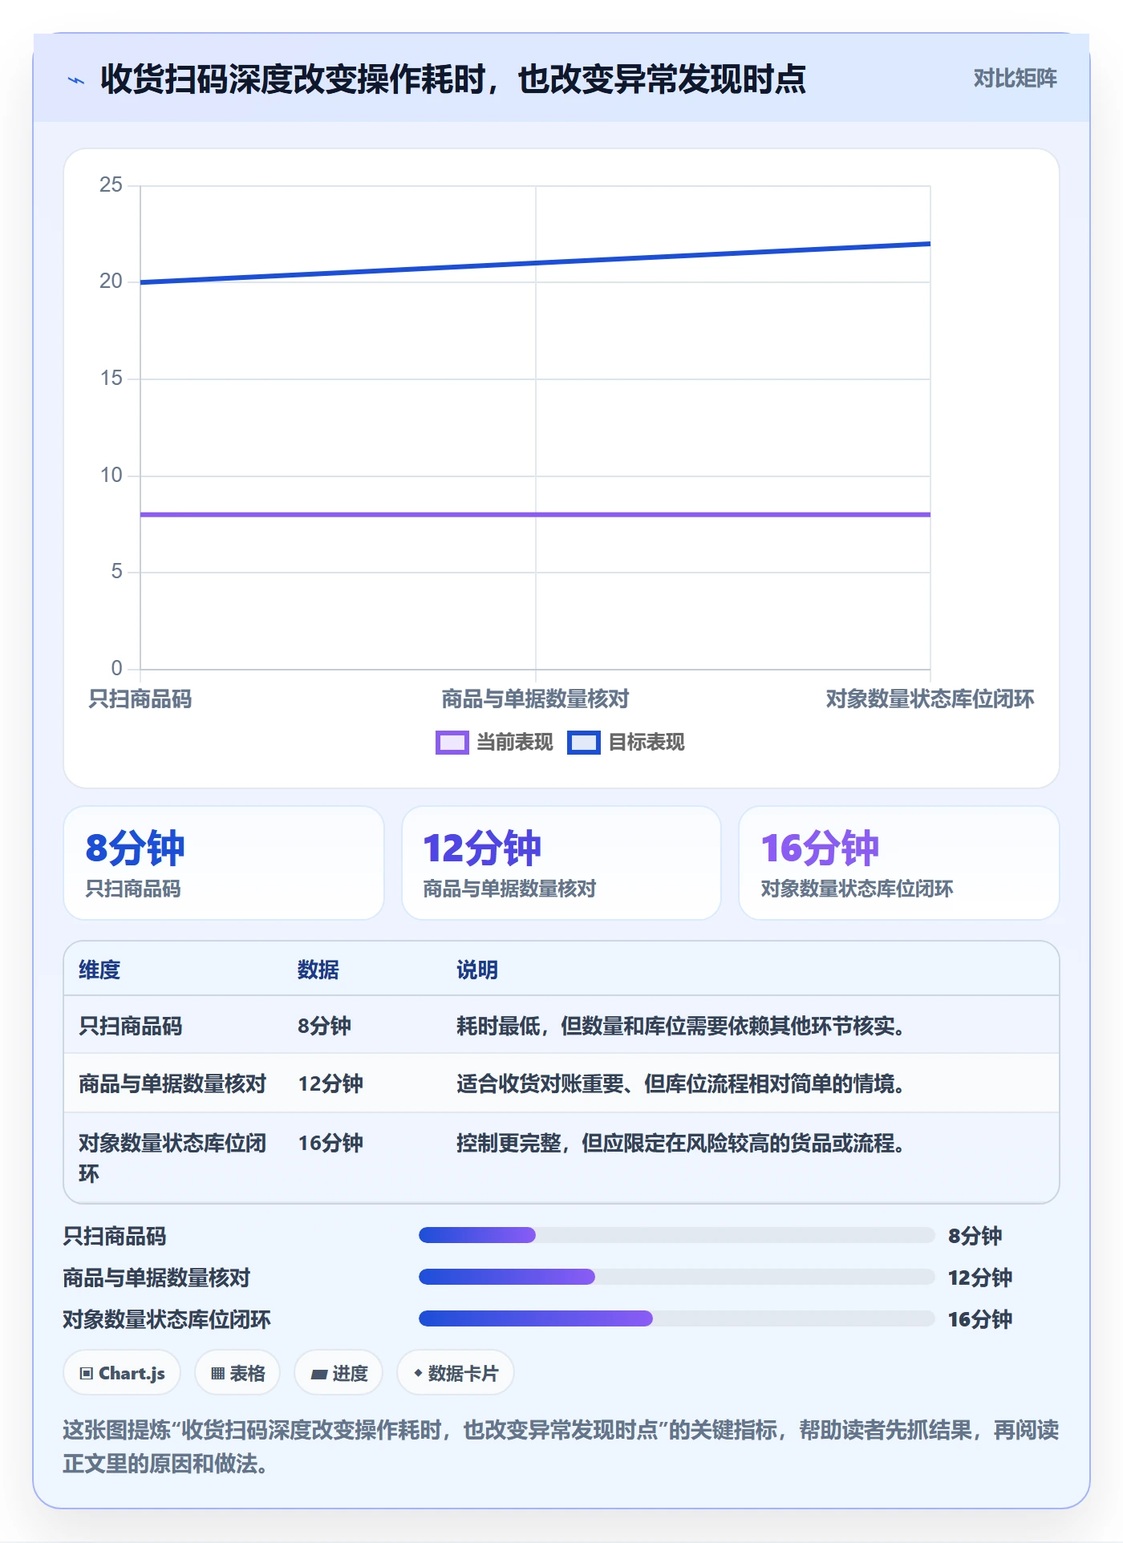Click the 商品与单据数量核对 x-axis label
Screen dimensions: 1123x1543
(535, 699)
